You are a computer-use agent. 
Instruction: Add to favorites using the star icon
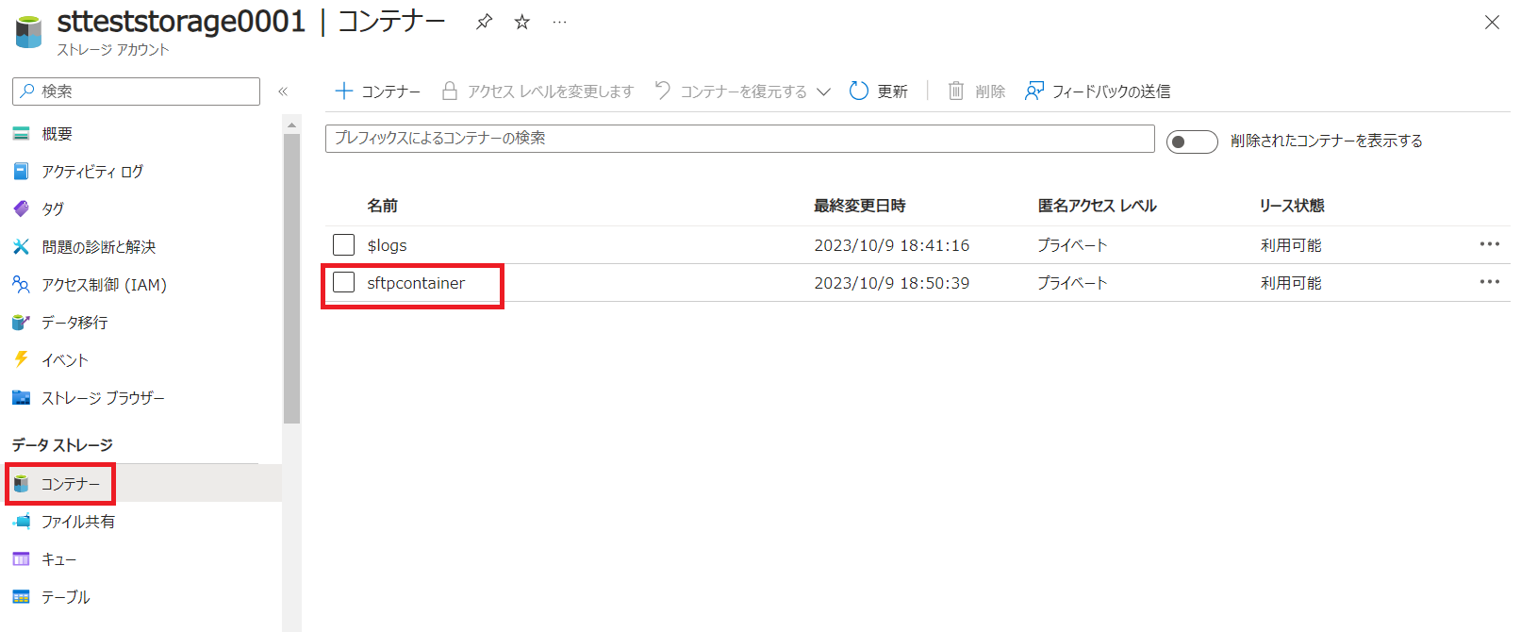coord(521,22)
